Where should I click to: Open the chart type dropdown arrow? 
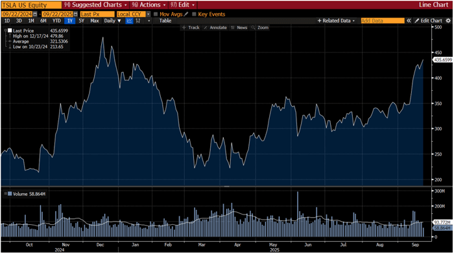(x=149, y=21)
